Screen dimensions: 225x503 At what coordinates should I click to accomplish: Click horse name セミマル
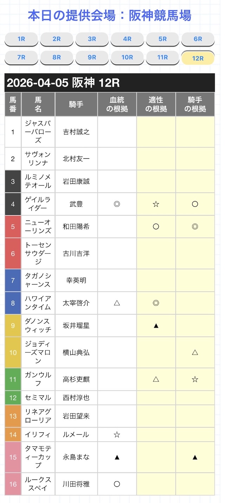click(38, 398)
